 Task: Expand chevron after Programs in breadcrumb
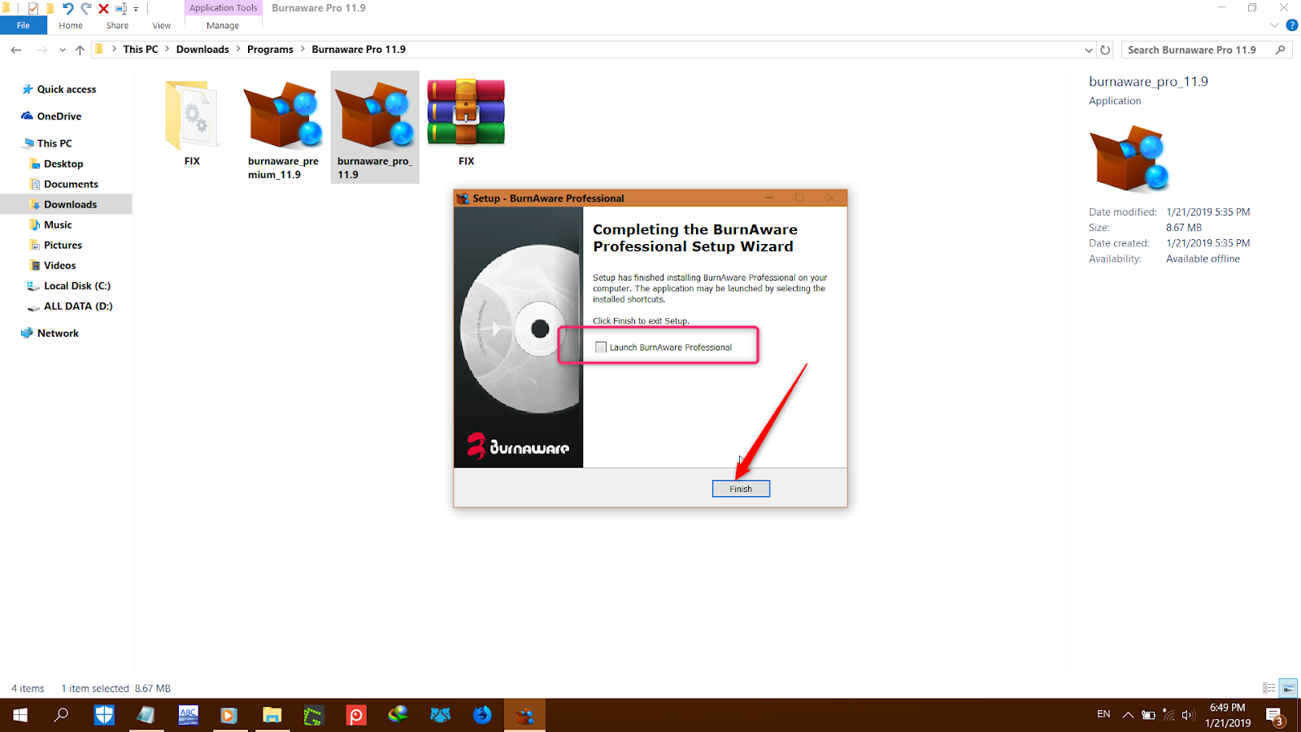coord(302,50)
